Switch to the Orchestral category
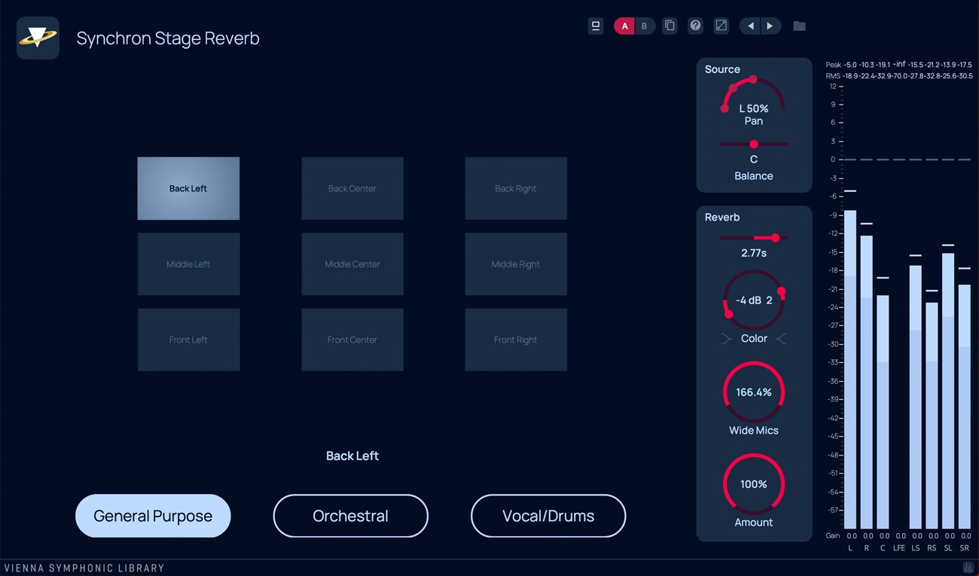The width and height of the screenshot is (979, 576). (350, 516)
